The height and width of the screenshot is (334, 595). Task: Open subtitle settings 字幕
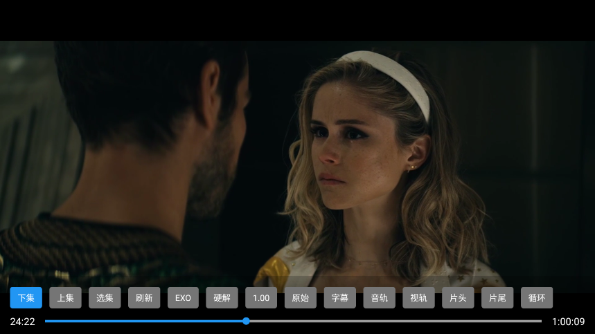[340, 297]
